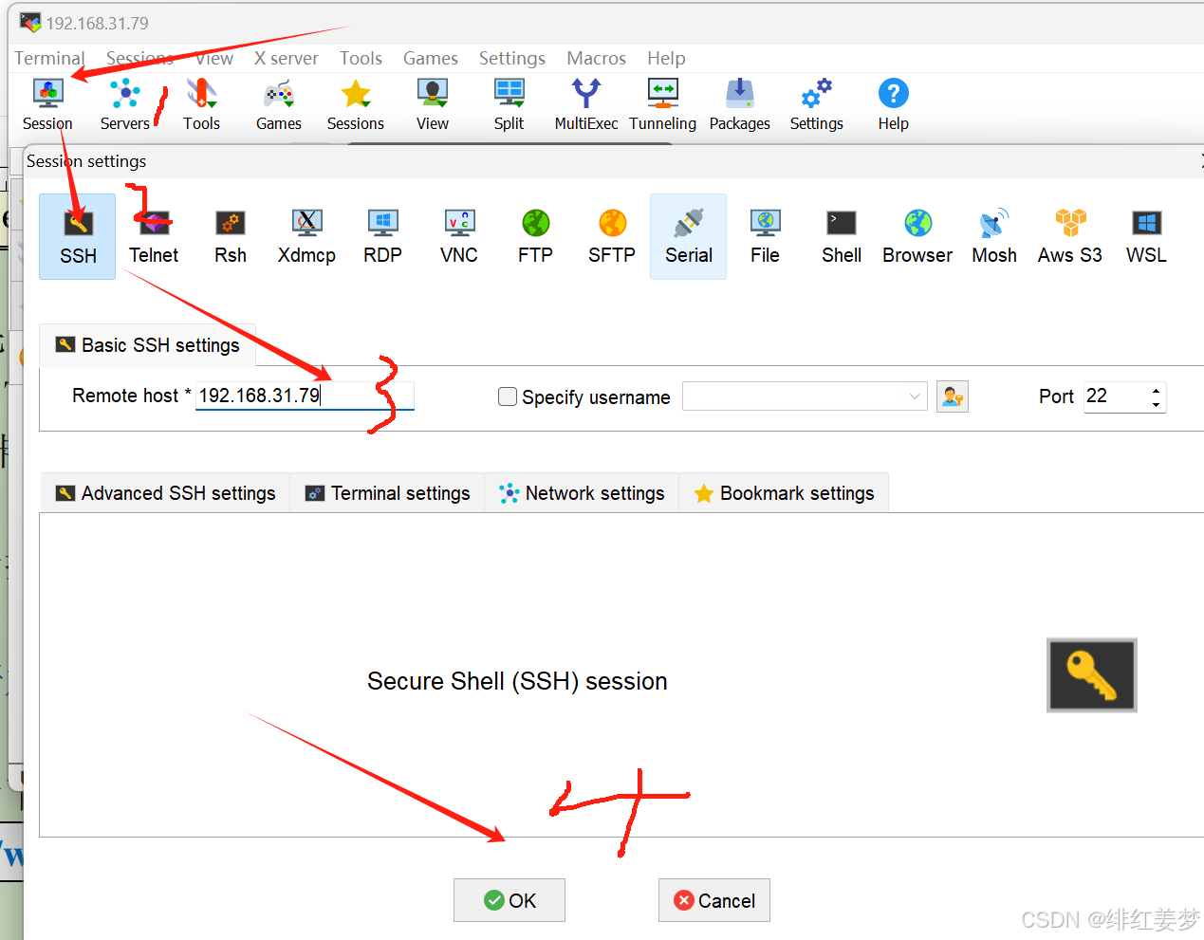Click the Remote host input field

point(305,396)
